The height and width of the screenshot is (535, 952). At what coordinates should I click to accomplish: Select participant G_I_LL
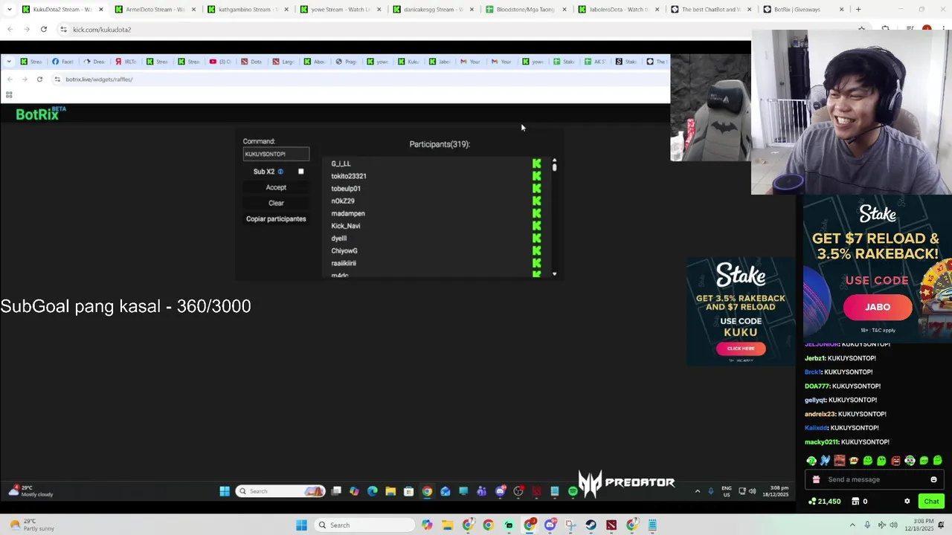(x=341, y=163)
